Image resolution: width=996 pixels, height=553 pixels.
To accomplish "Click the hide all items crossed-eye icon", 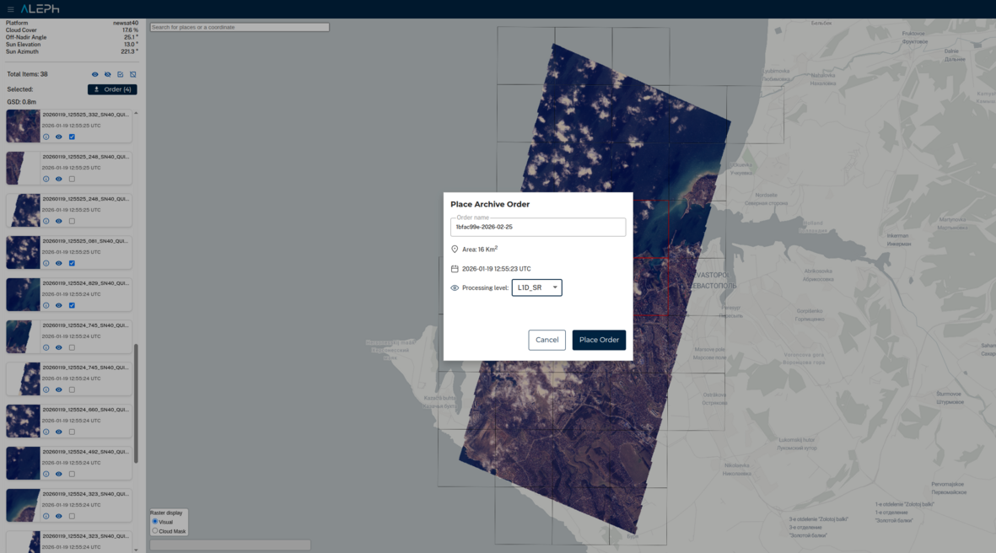I will tap(108, 75).
